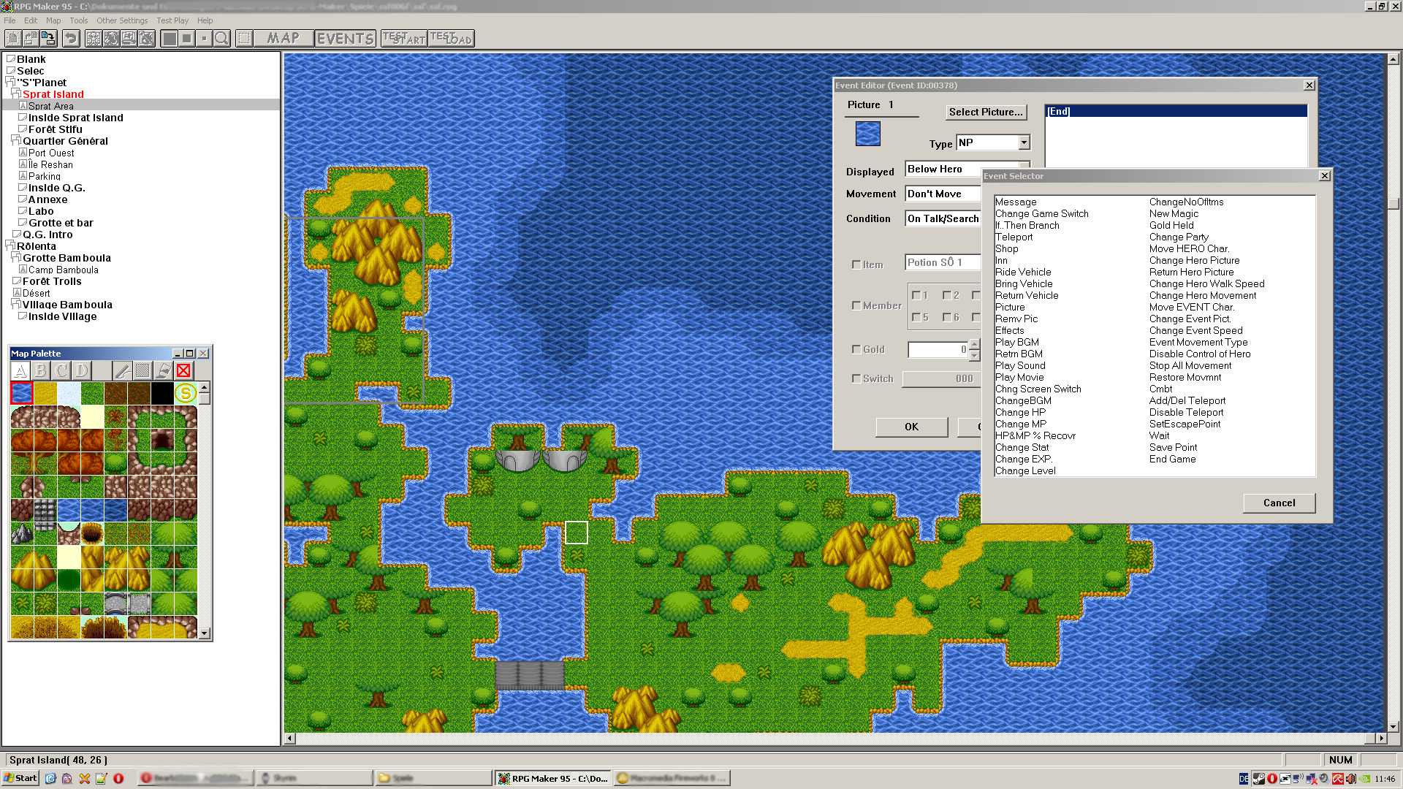Switch to EVENTS editing mode button
This screenshot has width=1403, height=789.
[x=345, y=39]
